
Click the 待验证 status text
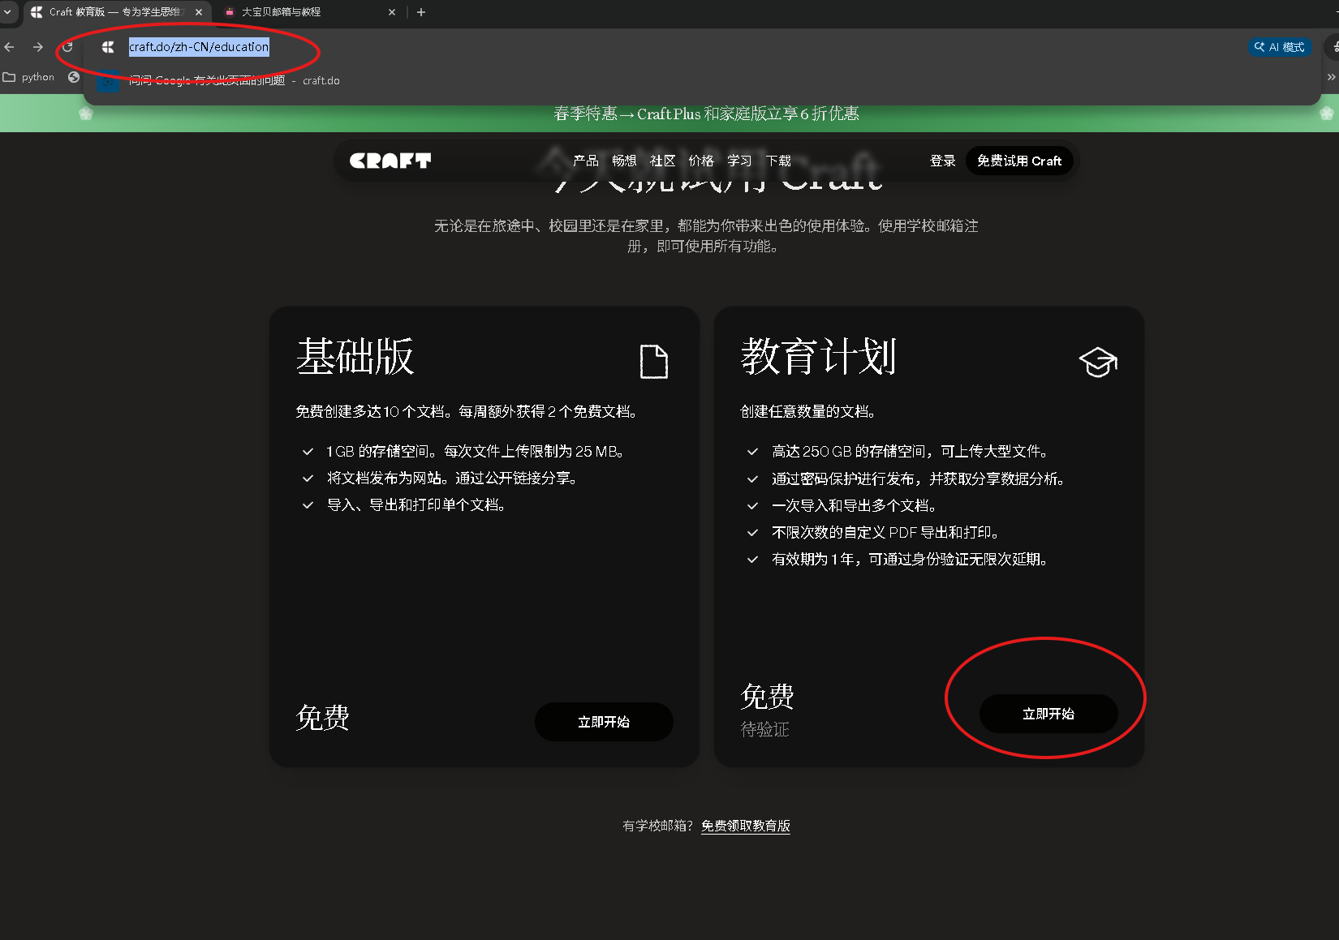coord(764,729)
